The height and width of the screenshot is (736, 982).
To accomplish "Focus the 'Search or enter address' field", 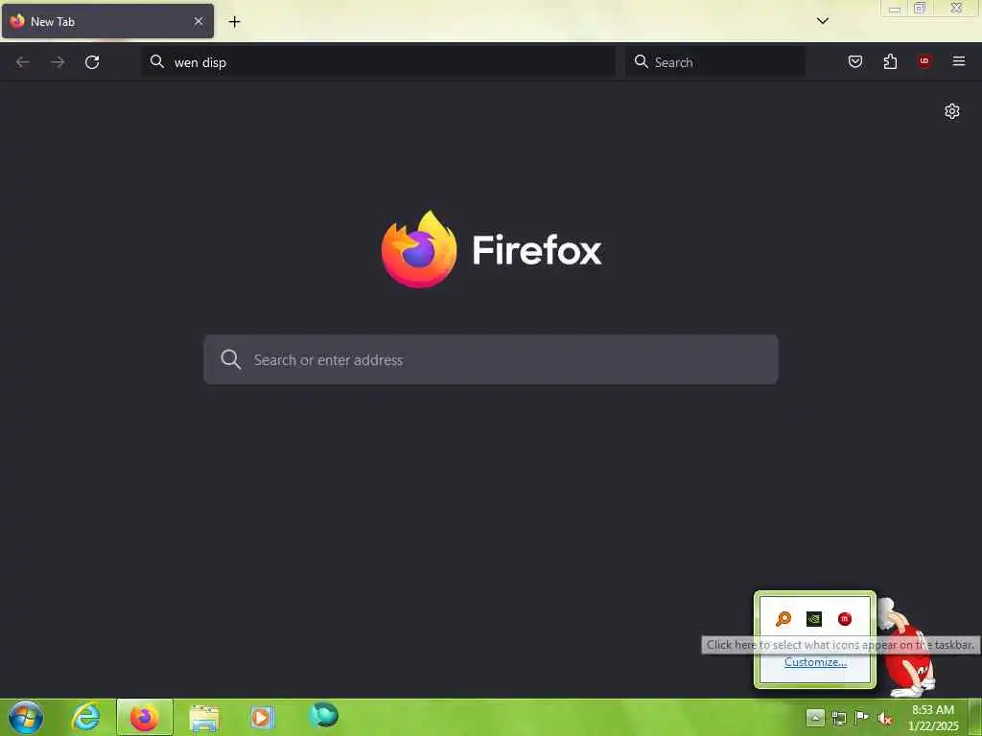I will [491, 360].
